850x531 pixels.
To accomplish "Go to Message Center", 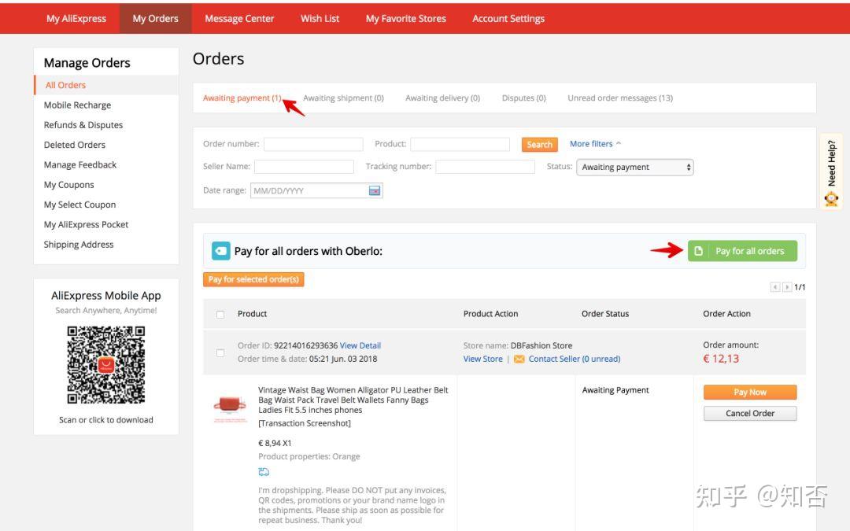I will (x=239, y=18).
